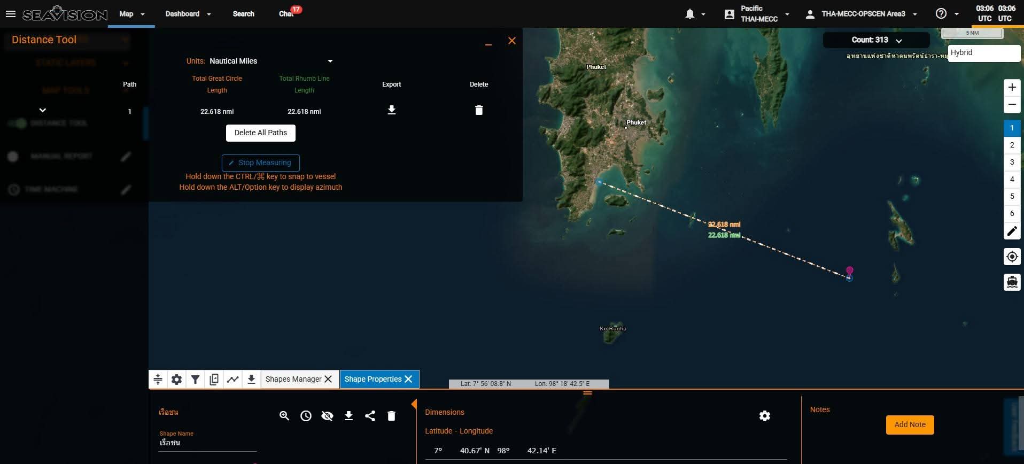This screenshot has height=464, width=1024.
Task: Click the Shape Name input field
Action: 207,443
